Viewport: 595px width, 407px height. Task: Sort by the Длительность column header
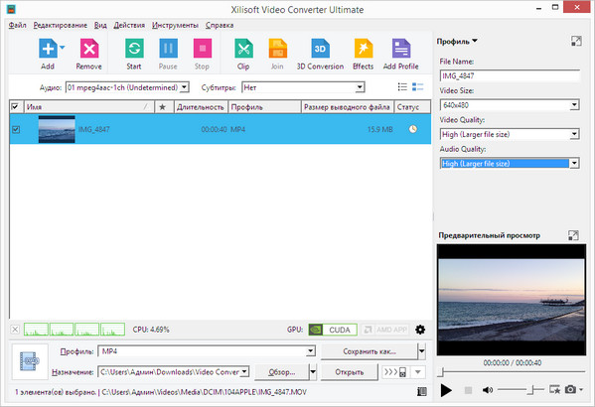[201, 107]
